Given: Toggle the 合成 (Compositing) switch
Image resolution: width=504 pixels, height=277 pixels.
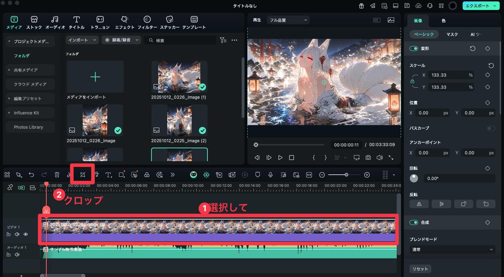Looking at the screenshot, I should [x=413, y=222].
